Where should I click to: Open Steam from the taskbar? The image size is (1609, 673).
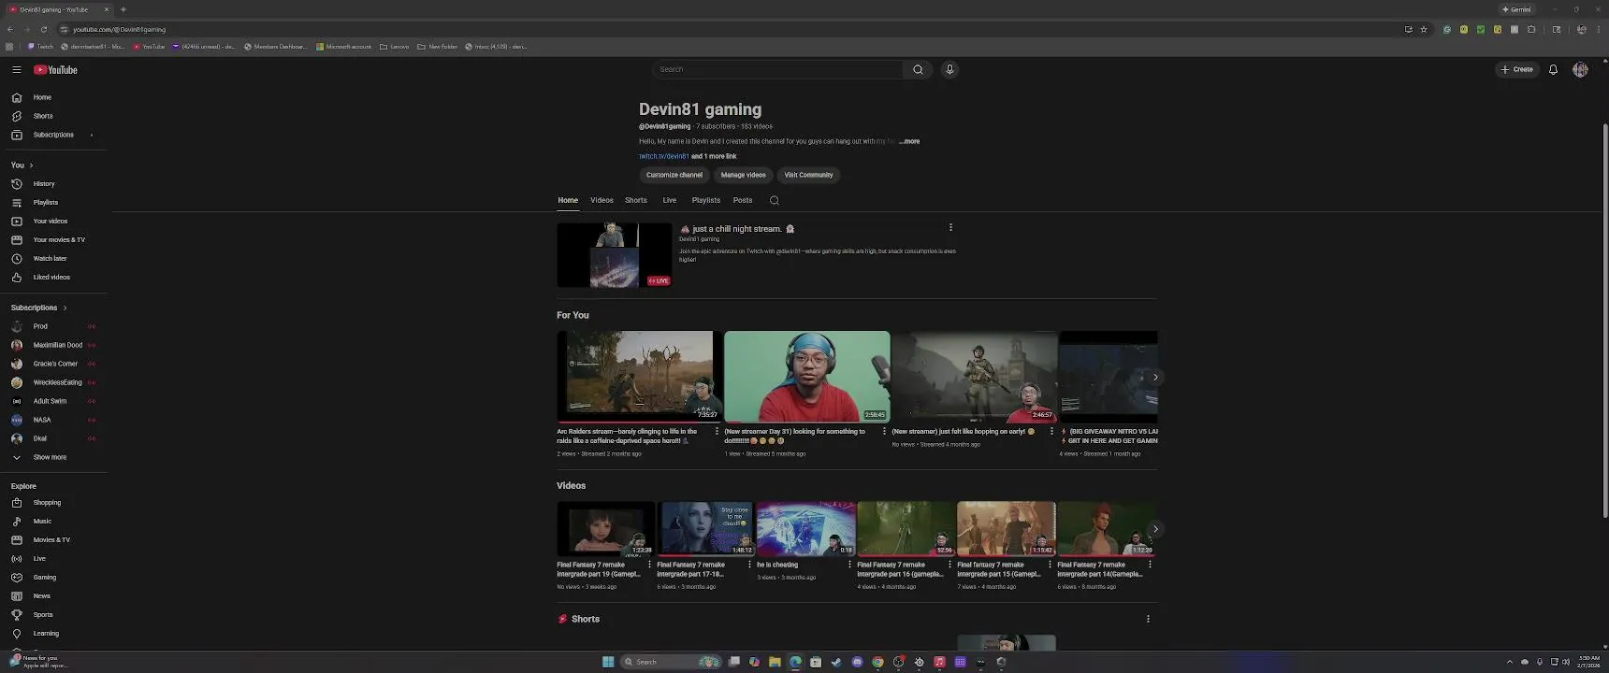click(x=836, y=662)
